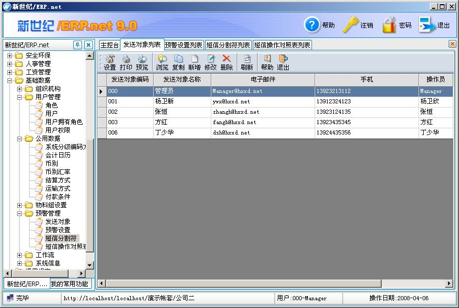Click the 注销 key icon

[350, 24]
